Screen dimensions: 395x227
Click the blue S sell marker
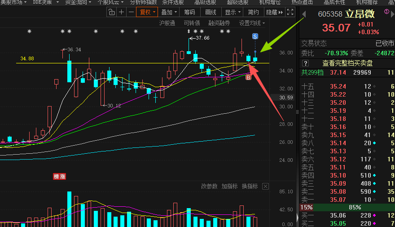255,36
